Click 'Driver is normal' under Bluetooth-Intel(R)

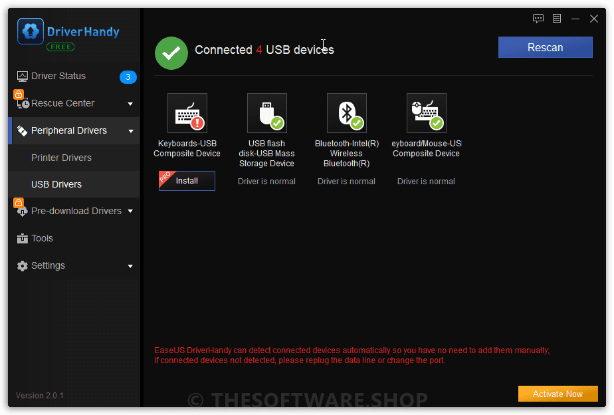point(346,182)
